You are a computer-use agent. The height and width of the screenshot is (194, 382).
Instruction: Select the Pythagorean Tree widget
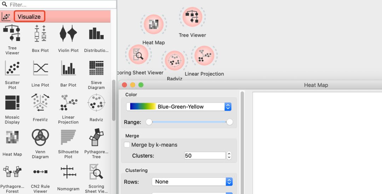[96, 144]
